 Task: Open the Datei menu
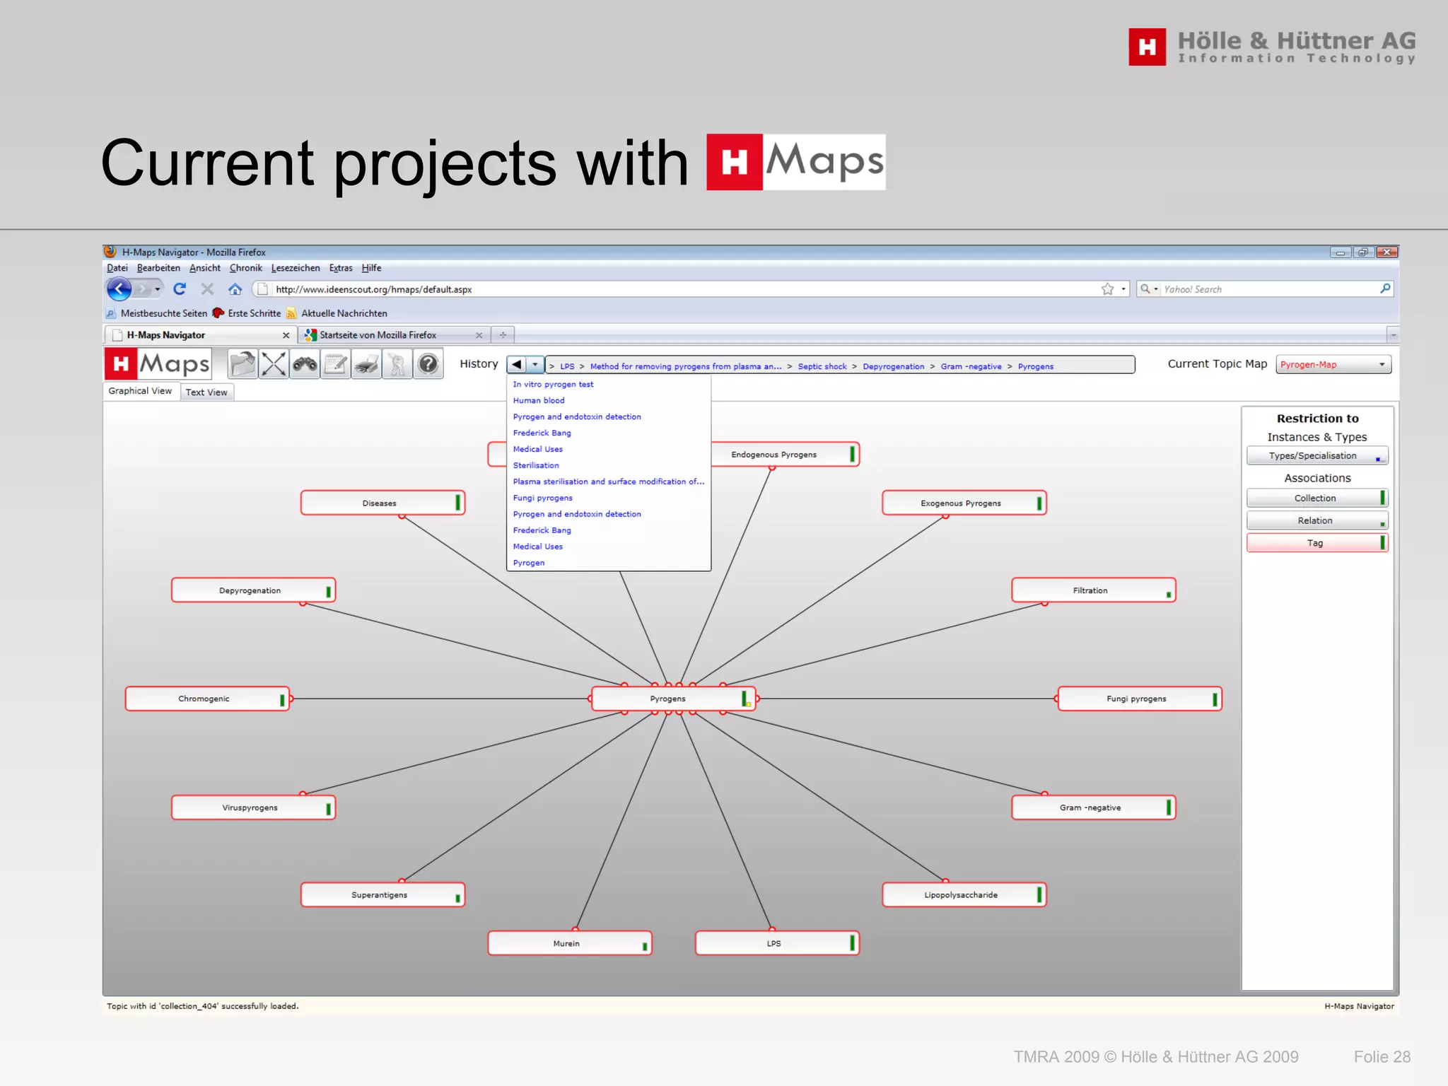point(117,268)
